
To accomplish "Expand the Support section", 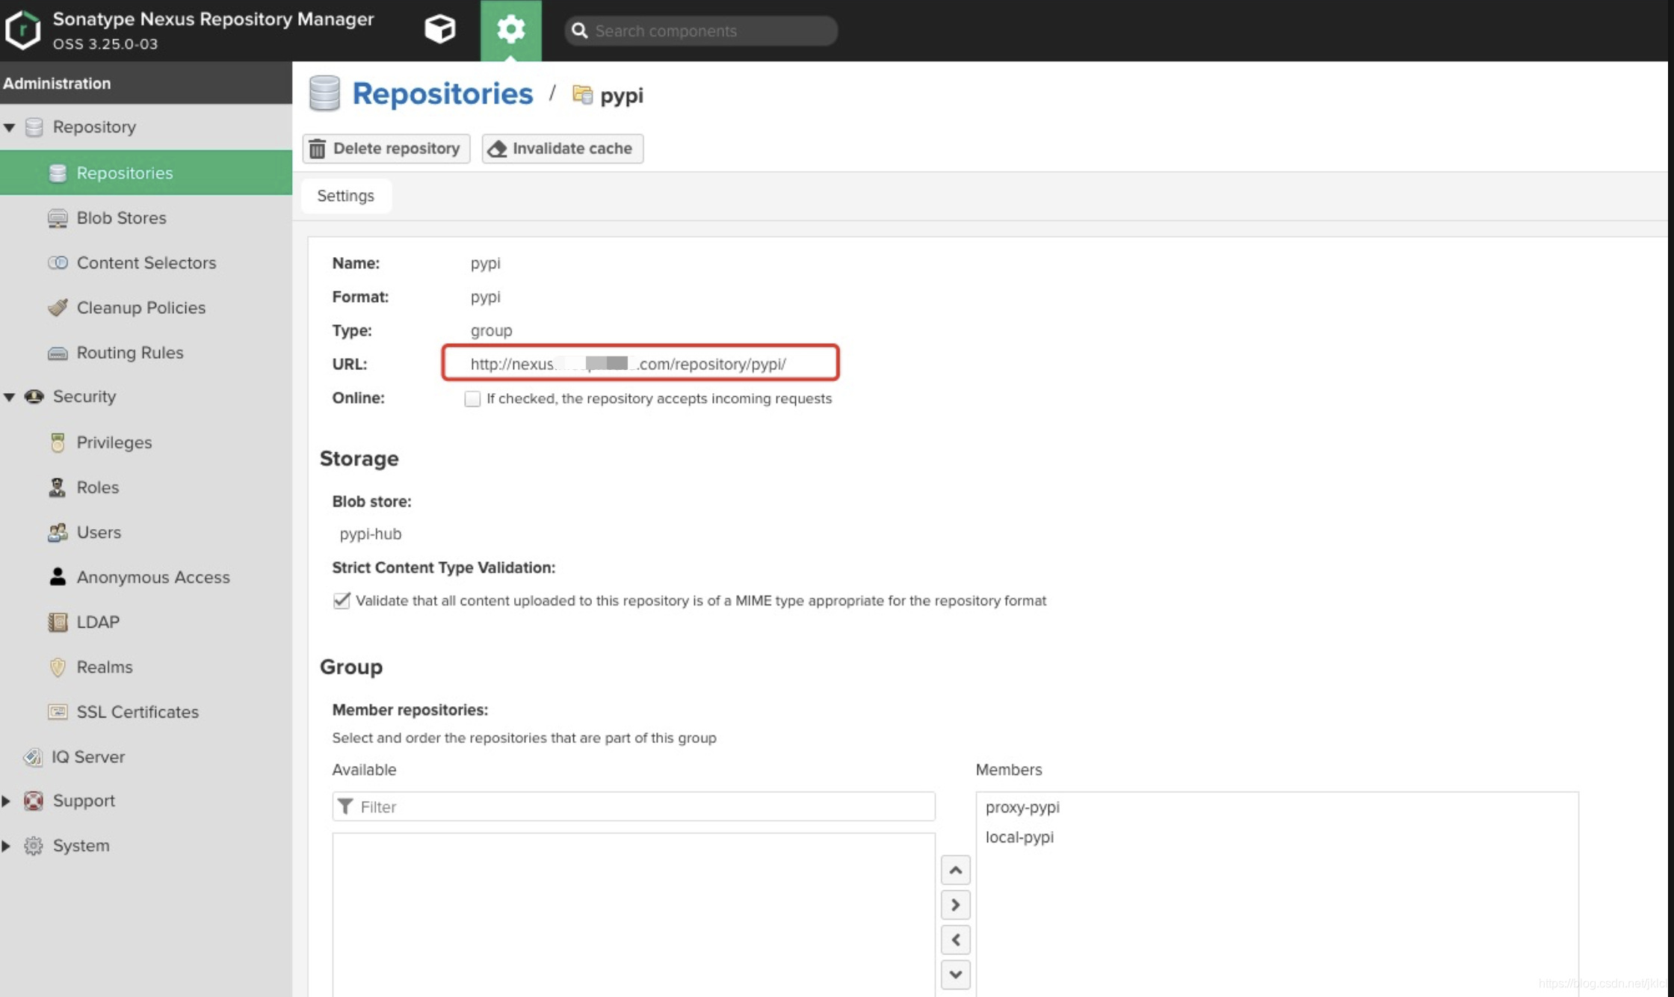I will (7, 801).
